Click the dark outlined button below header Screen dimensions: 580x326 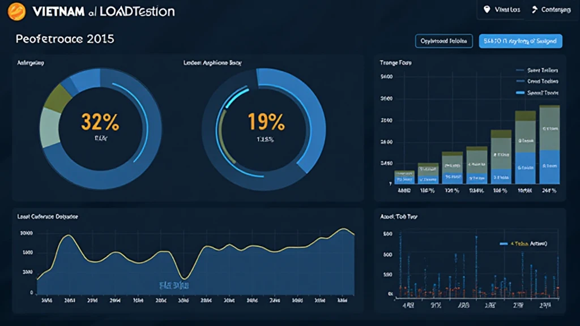444,41
